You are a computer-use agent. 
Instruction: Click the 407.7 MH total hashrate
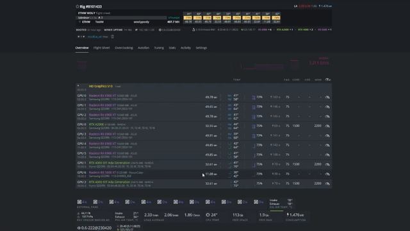click(x=174, y=22)
